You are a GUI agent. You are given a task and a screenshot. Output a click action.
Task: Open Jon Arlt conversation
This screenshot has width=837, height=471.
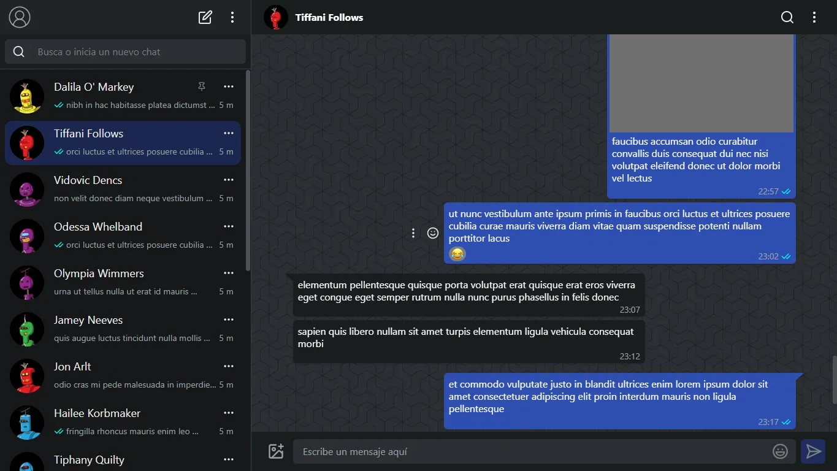point(123,376)
